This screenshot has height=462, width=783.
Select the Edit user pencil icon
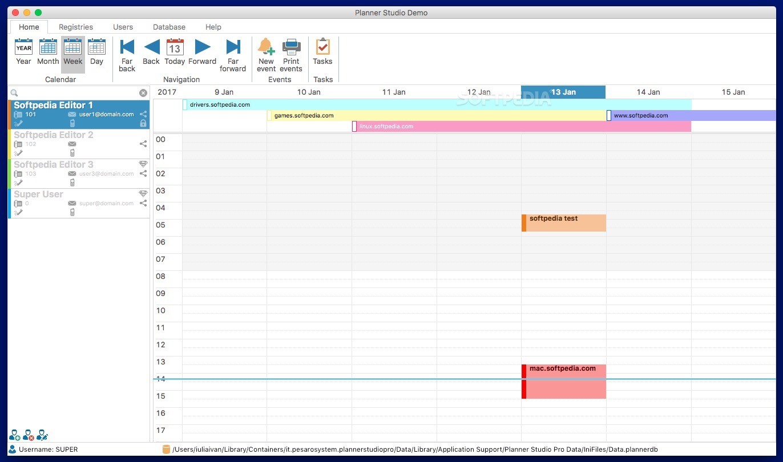pyautogui.click(x=42, y=435)
